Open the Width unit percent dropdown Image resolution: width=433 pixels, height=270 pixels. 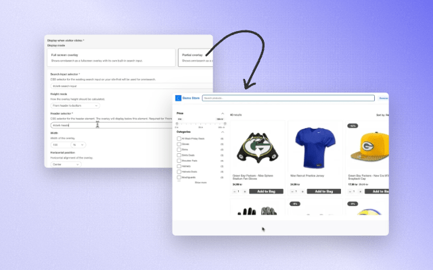tap(78, 144)
